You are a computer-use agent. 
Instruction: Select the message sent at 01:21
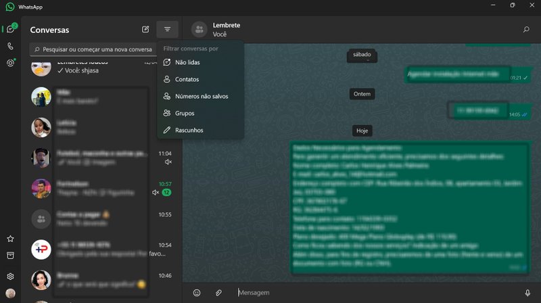coord(468,74)
